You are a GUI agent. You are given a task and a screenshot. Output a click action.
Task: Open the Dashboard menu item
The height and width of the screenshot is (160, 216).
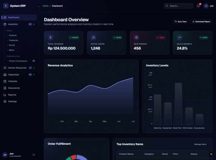click(19, 18)
